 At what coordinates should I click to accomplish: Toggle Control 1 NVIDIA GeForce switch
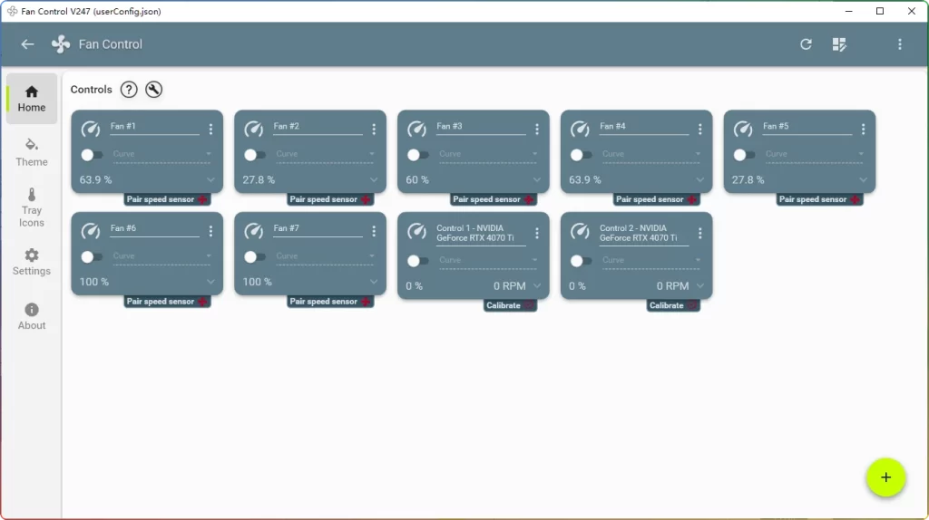tap(418, 261)
